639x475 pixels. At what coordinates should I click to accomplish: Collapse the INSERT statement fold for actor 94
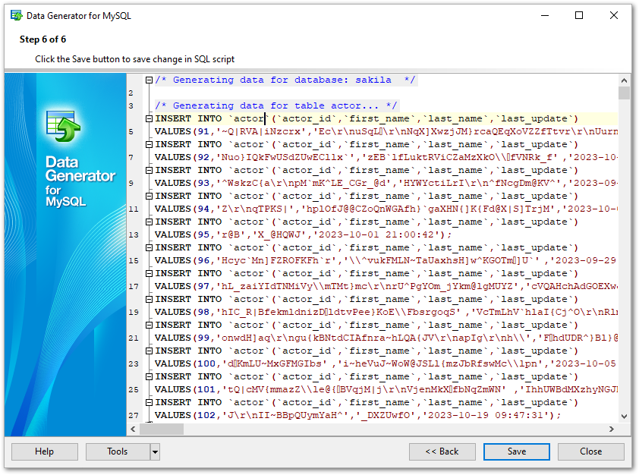click(150, 196)
